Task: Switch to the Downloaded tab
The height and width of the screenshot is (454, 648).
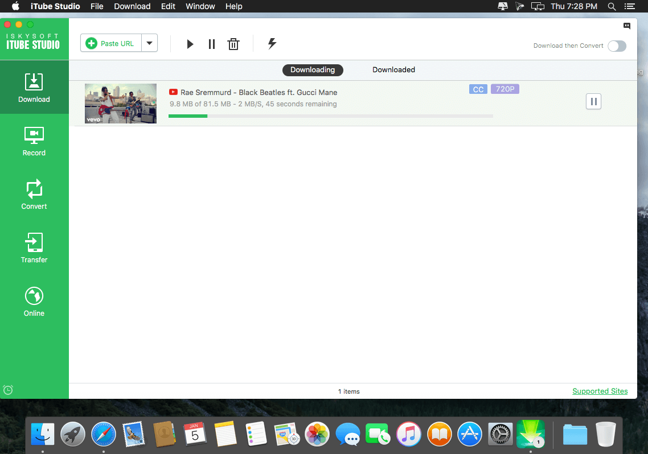Action: point(393,70)
